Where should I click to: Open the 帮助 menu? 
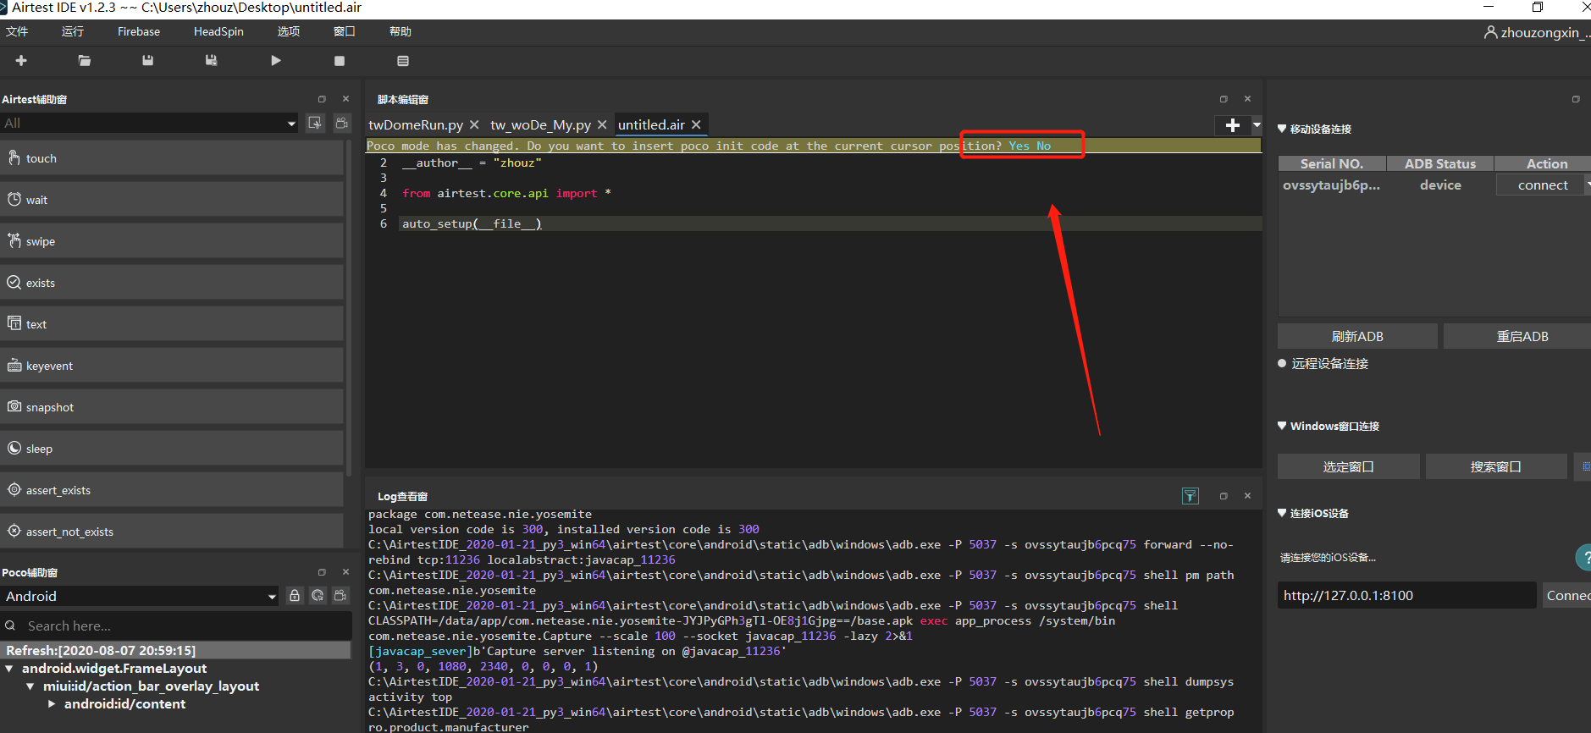tap(401, 31)
